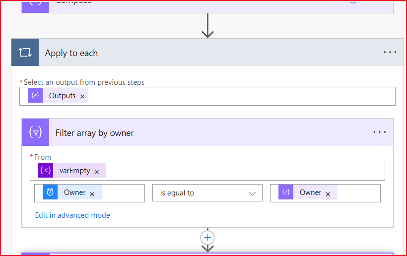The height and width of the screenshot is (256, 407).
Task: Collapse the Apply to each header
Action: coord(207,53)
